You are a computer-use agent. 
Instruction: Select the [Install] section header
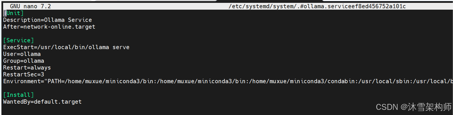pyautogui.click(x=18, y=95)
